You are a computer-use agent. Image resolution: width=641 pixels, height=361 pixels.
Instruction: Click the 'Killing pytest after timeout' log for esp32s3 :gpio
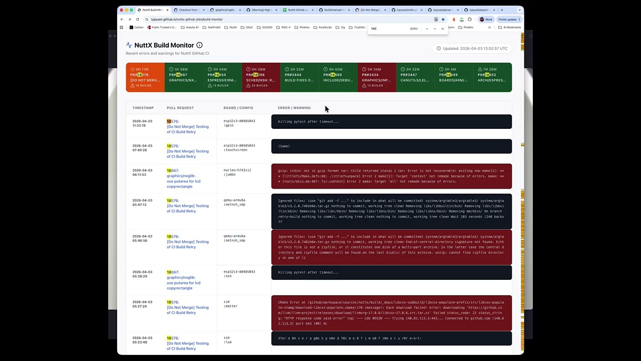pos(392,121)
